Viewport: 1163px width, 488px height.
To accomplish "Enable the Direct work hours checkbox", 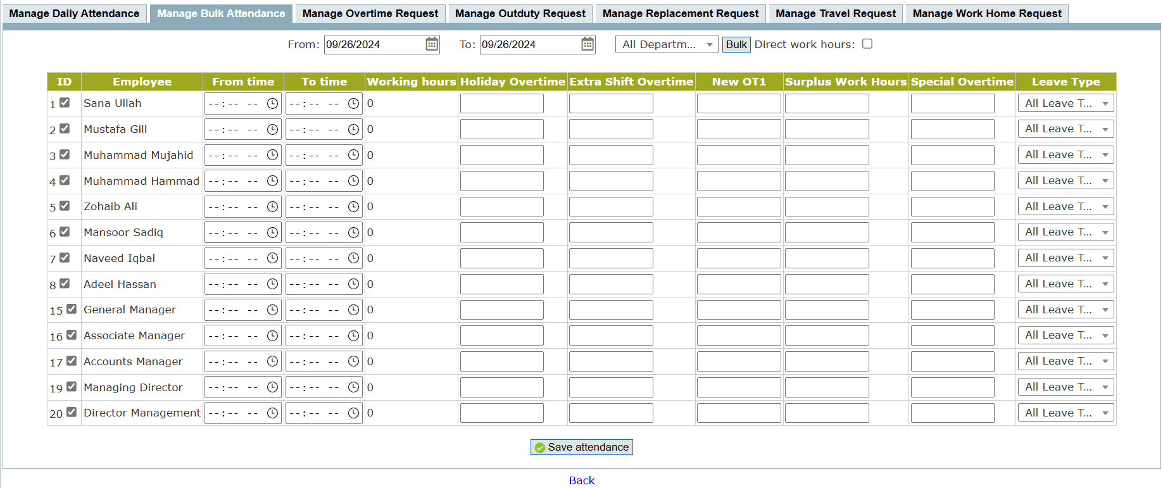I will pos(867,44).
